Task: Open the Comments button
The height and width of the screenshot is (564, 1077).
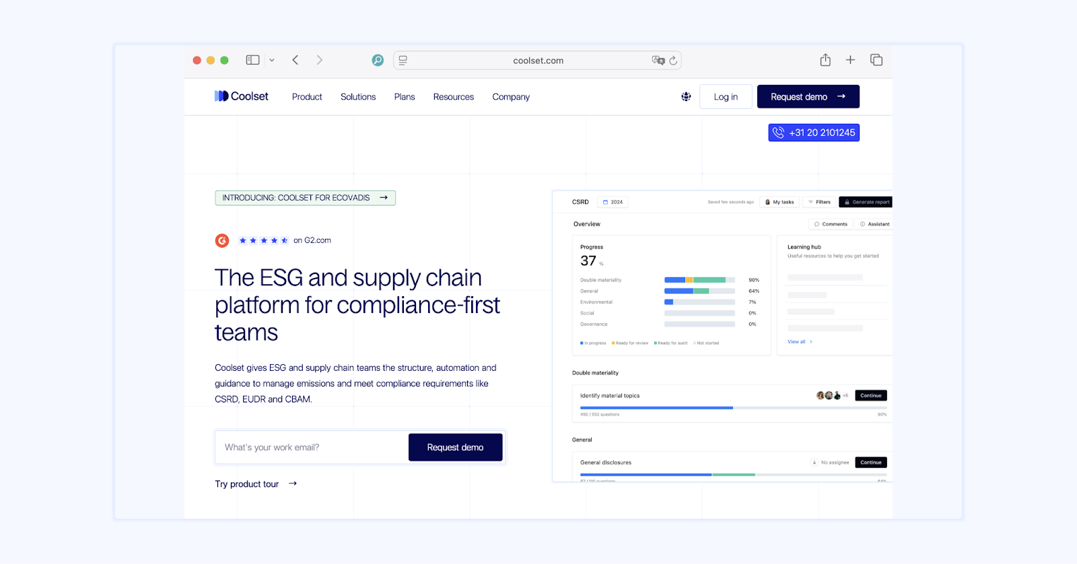Action: (831, 224)
